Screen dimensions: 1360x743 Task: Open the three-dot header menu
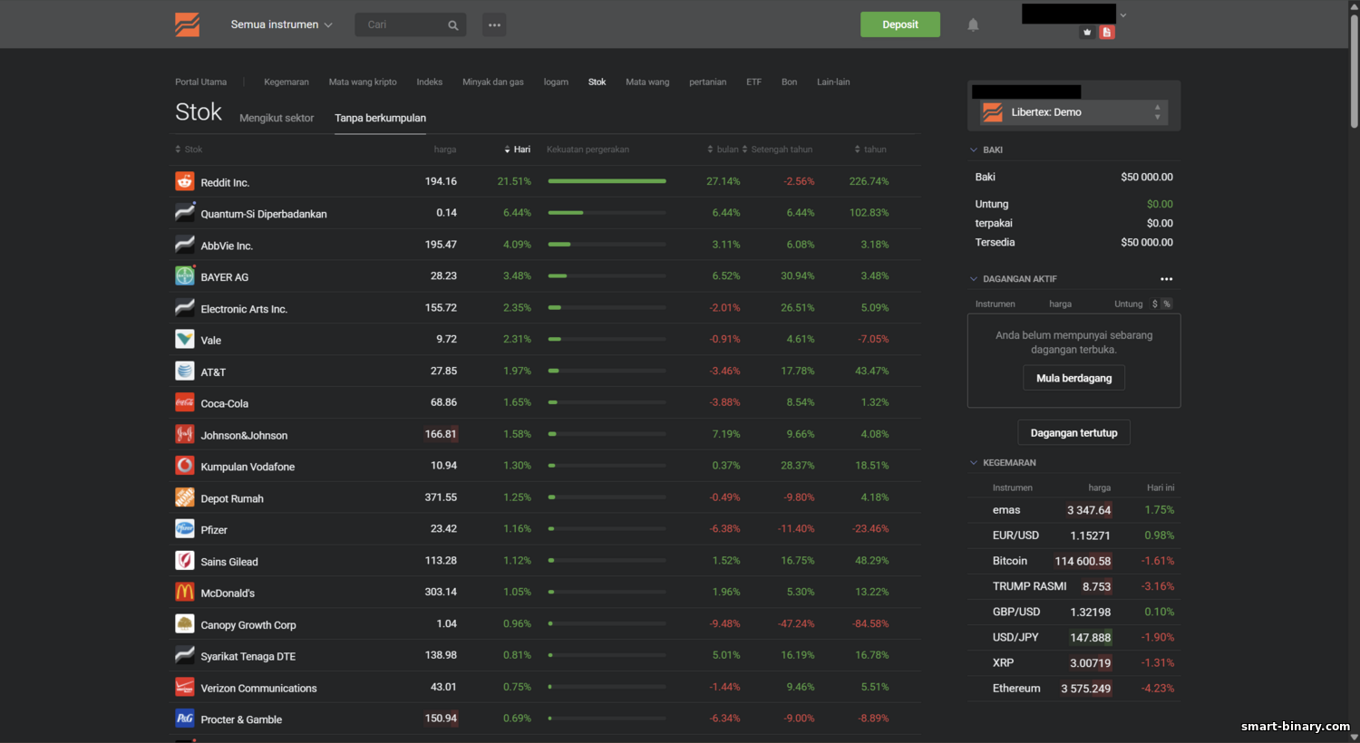(x=494, y=24)
